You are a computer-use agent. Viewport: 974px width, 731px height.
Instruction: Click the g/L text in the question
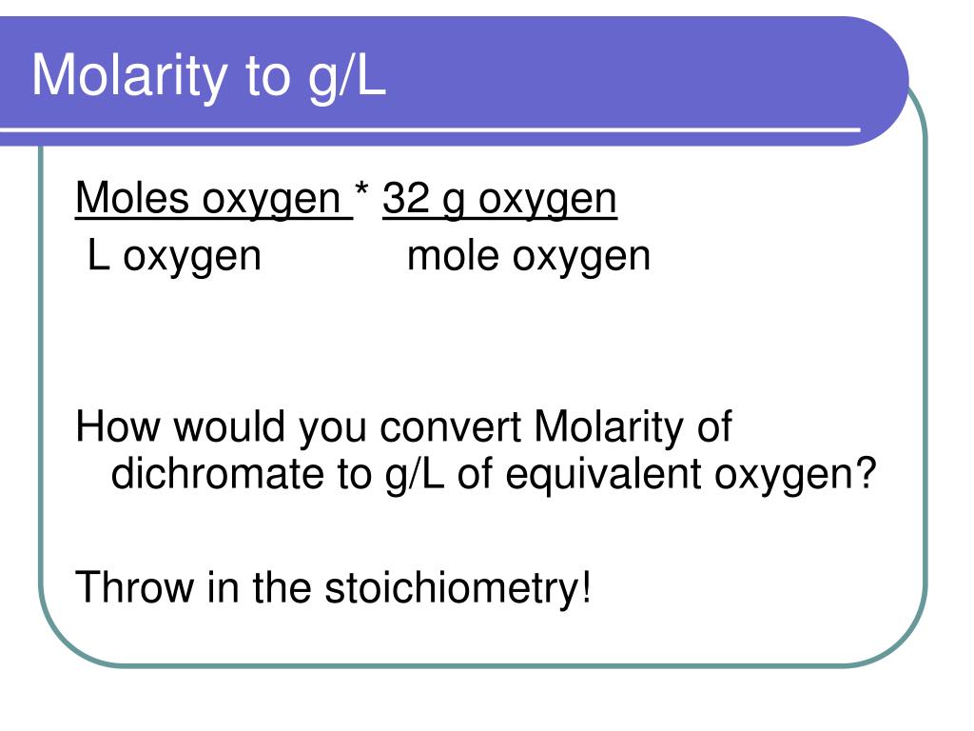click(x=415, y=475)
